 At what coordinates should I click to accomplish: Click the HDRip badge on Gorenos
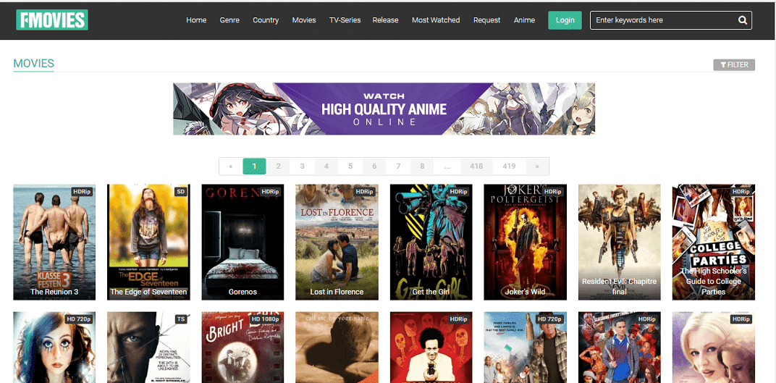click(x=270, y=191)
